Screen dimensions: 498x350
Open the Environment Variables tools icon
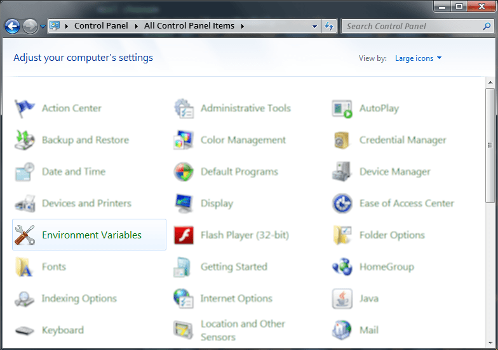point(25,235)
